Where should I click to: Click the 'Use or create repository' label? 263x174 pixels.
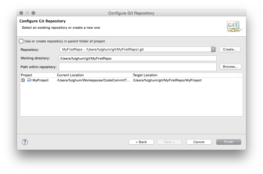pyautogui.click(x=65, y=41)
